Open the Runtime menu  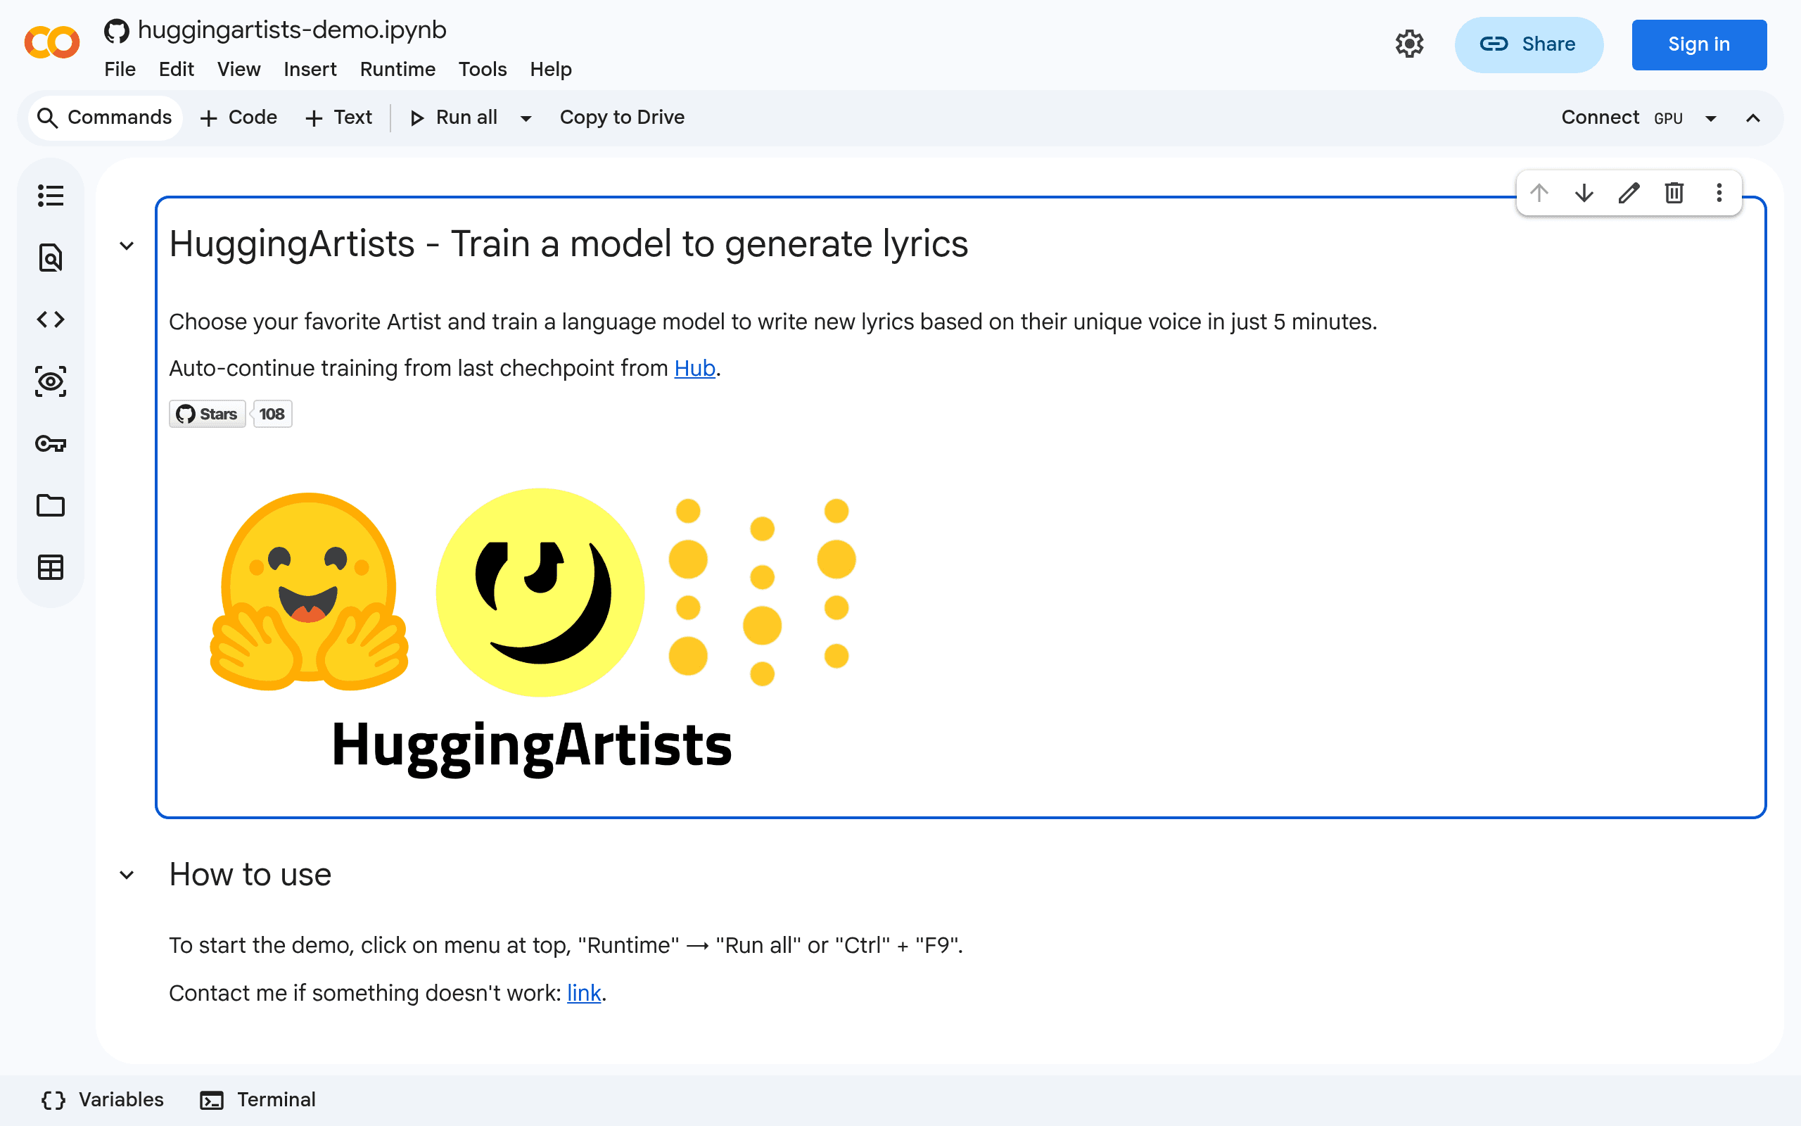(397, 69)
